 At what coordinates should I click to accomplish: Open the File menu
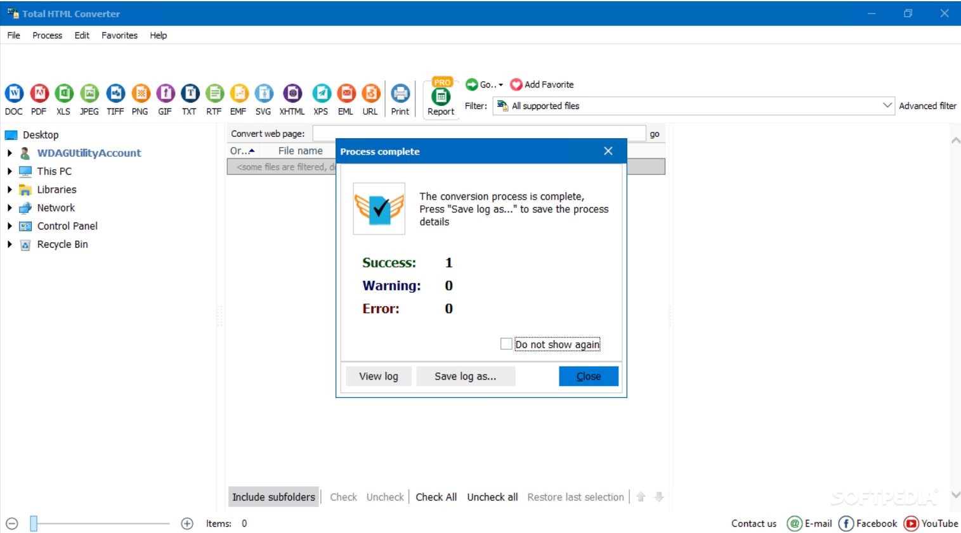(x=13, y=35)
